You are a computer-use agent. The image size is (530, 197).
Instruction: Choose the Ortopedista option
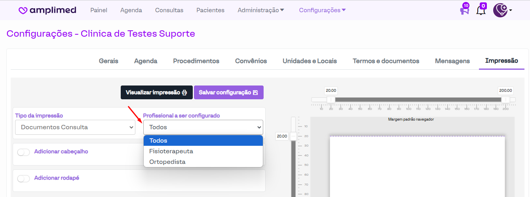[x=167, y=162]
